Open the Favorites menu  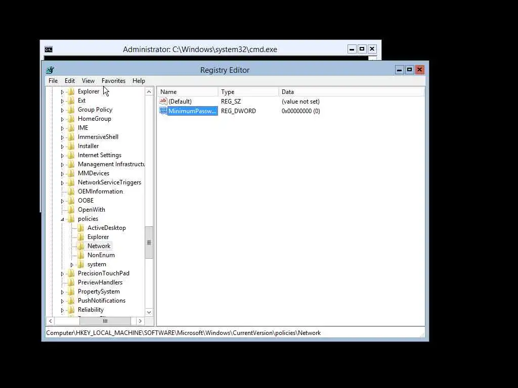click(113, 81)
